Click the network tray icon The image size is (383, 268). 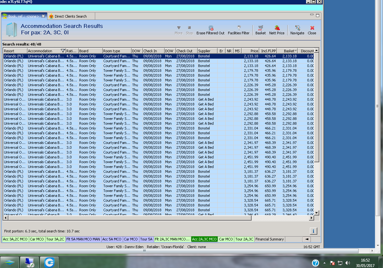click(x=340, y=263)
